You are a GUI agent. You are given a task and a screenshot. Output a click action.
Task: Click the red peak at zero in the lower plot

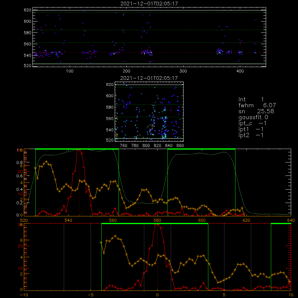click(157, 225)
